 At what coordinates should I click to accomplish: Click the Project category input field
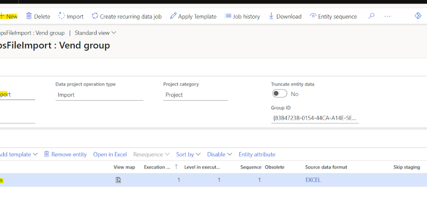[195, 95]
